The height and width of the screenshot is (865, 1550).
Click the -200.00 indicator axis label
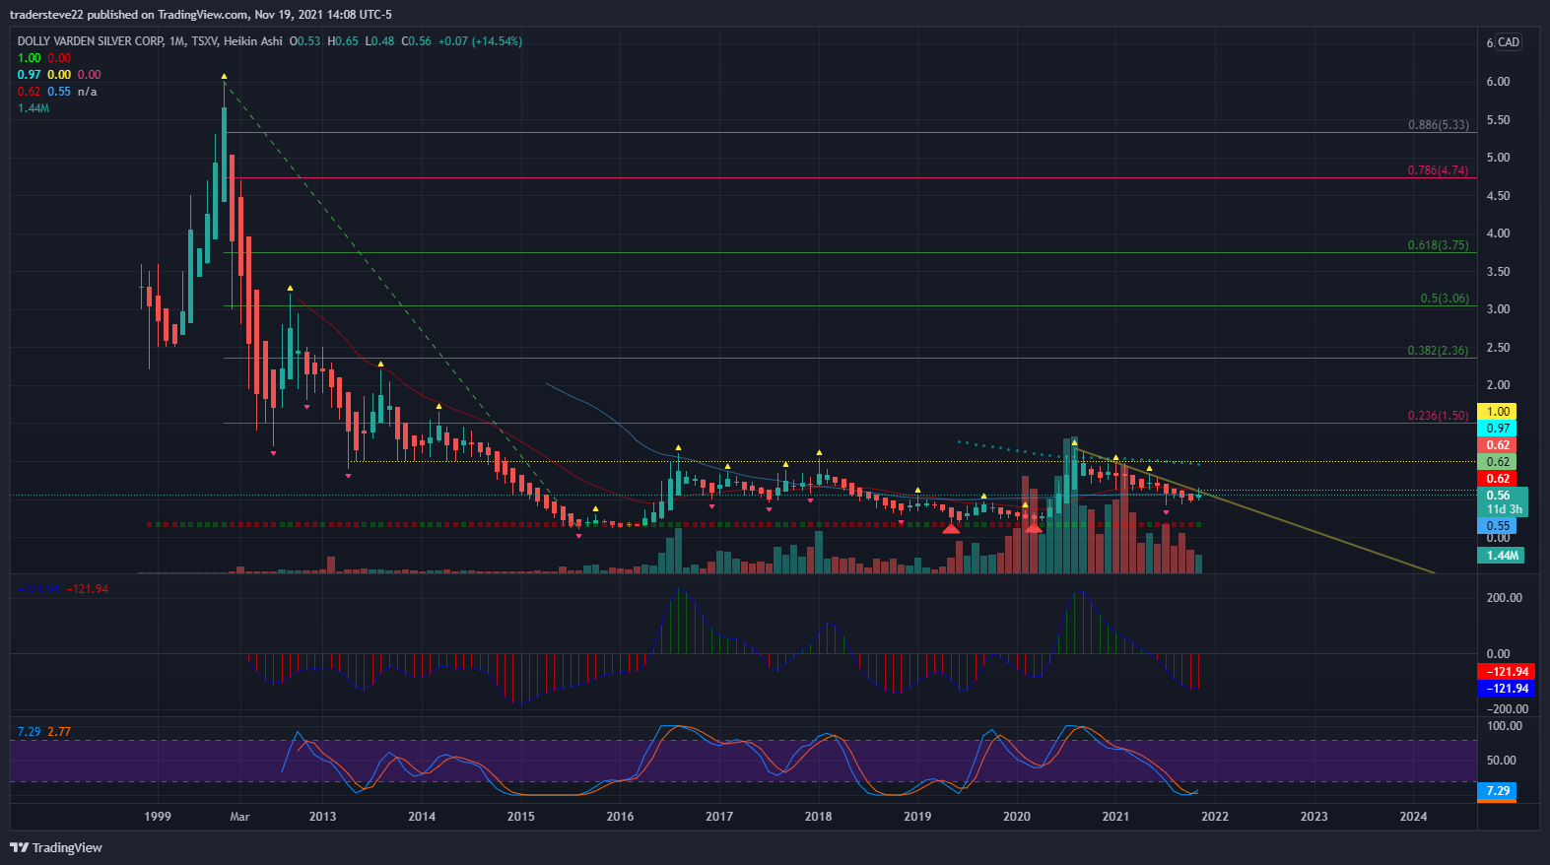click(x=1507, y=709)
